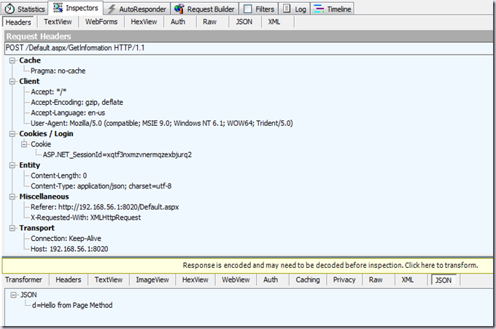Open the response Headers tab
The image size is (496, 329).
pos(69,280)
